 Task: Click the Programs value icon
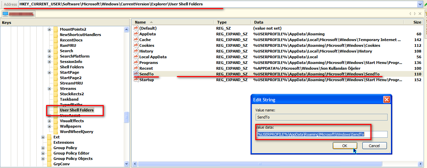pyautogui.click(x=136, y=63)
